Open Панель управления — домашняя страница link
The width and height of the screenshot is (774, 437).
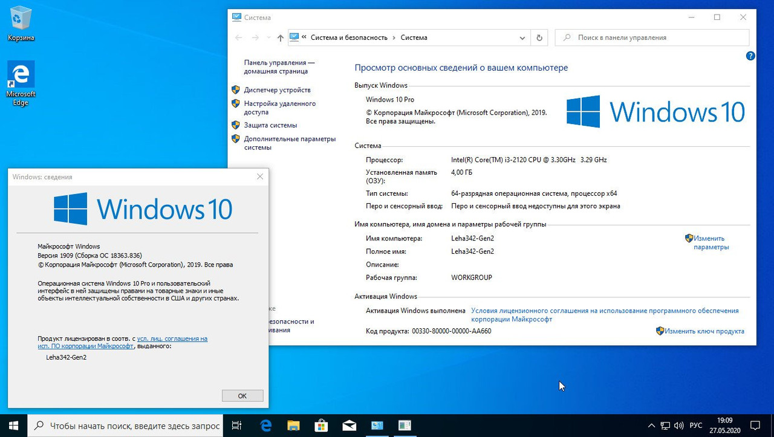[x=279, y=66]
